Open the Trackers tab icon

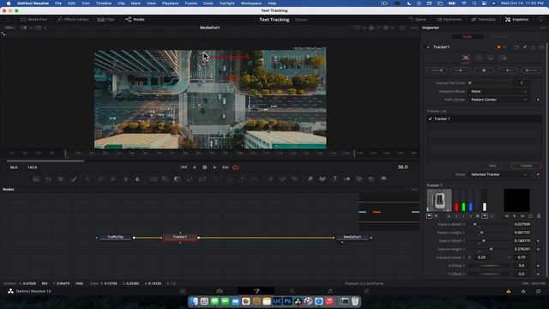[466, 58]
